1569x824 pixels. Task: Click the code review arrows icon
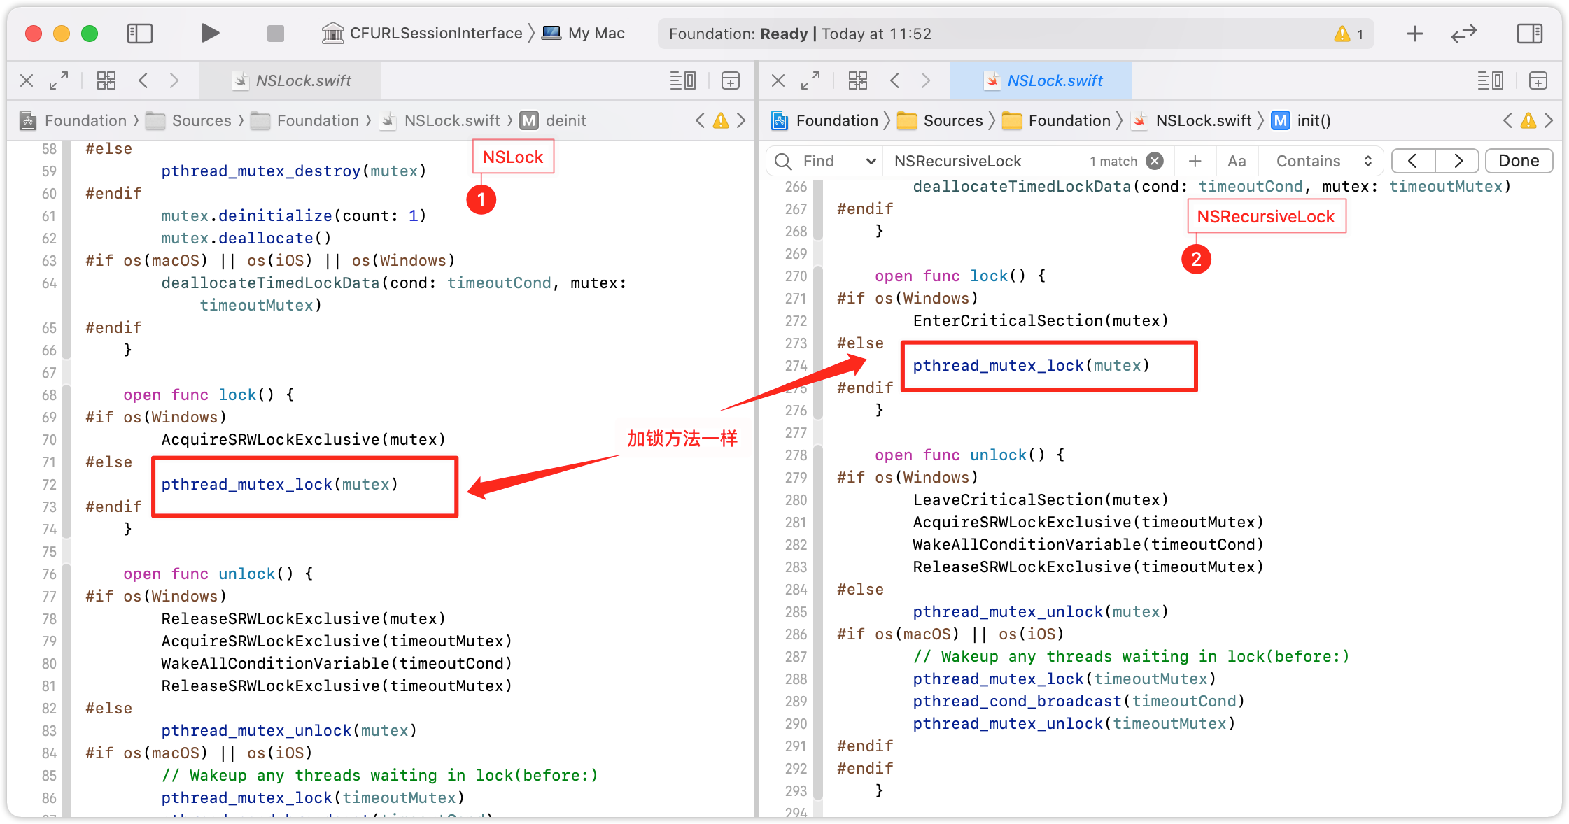(x=1463, y=33)
